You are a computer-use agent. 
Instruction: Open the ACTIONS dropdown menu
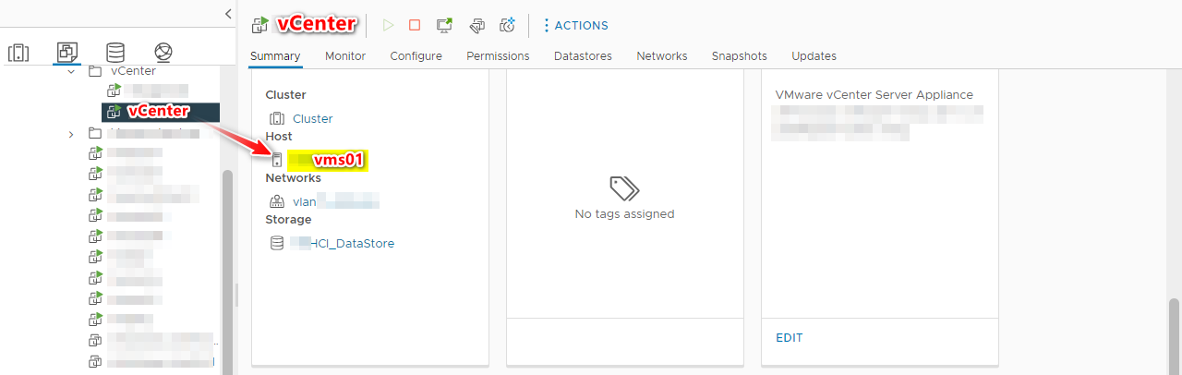[x=574, y=25]
